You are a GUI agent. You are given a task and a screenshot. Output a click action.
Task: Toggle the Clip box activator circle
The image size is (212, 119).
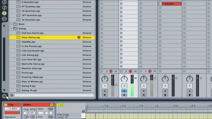coord(6,105)
